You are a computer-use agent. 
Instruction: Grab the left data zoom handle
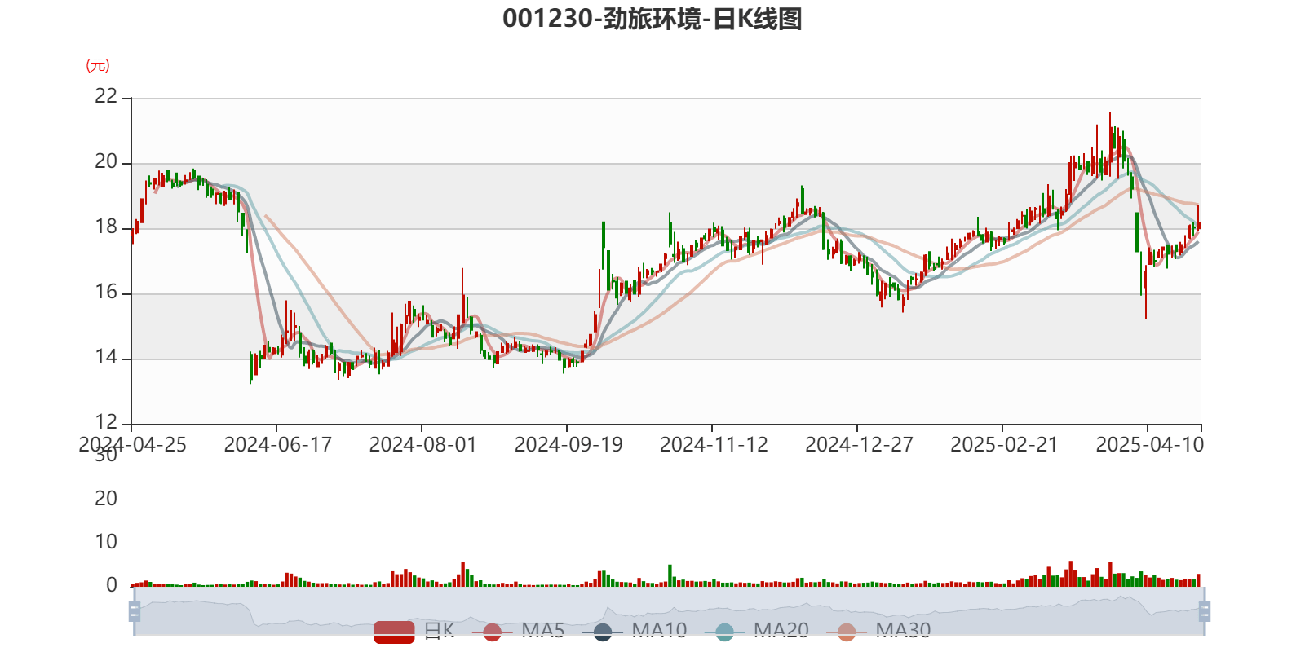(134, 610)
